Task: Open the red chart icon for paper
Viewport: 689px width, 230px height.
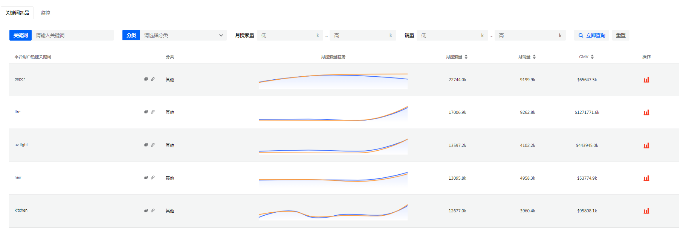Action: pyautogui.click(x=646, y=80)
